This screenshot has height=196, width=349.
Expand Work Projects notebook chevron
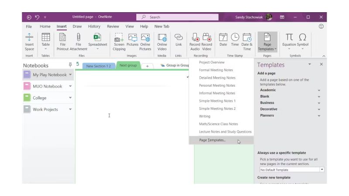70,109
